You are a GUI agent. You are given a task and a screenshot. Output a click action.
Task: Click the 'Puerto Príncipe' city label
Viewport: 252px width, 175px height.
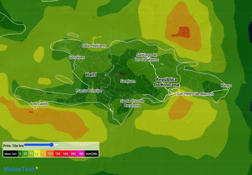(89, 90)
